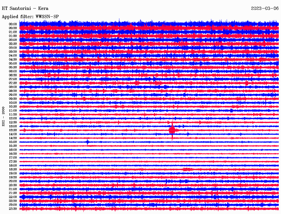Select the 13:00 time label
This screenshot has width=281, height=214.
coord(13,126)
